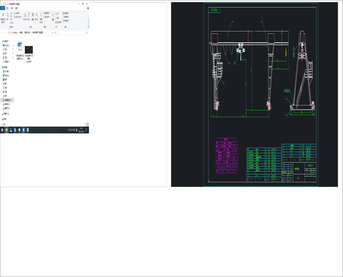Open the File menu of Explorer
This screenshot has width=343, height=277.
coord(2,8)
